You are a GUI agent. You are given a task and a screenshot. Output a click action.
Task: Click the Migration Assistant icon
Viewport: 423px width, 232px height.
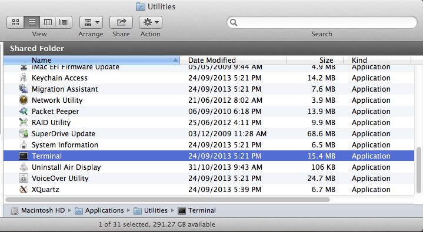pyautogui.click(x=24, y=89)
